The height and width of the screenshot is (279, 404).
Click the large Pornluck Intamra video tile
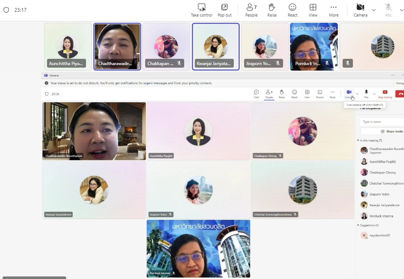click(199, 248)
